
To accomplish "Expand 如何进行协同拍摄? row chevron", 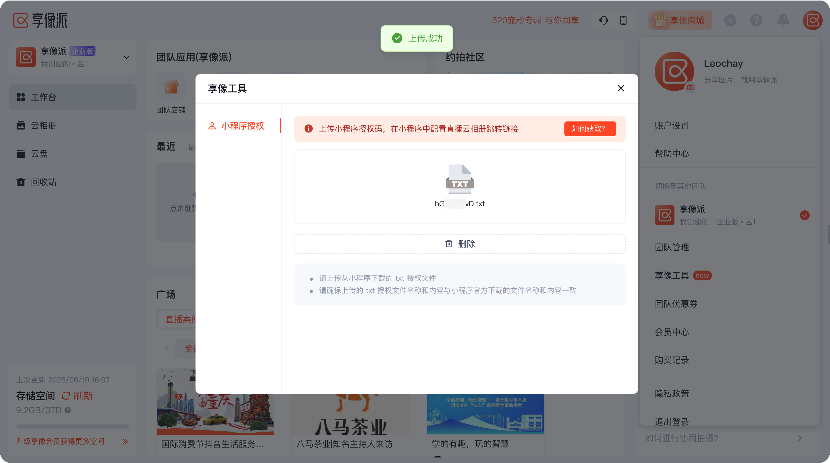I will (800, 438).
